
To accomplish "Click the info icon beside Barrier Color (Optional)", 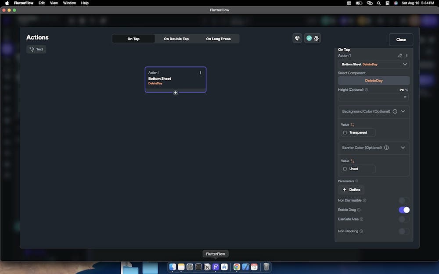I will [386, 148].
